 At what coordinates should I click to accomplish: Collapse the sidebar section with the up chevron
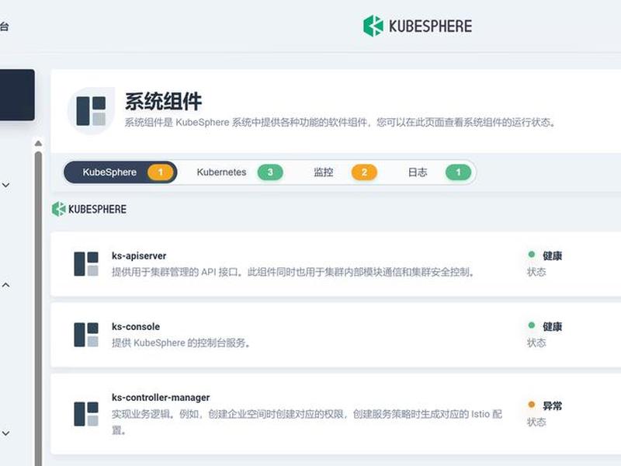coord(6,285)
